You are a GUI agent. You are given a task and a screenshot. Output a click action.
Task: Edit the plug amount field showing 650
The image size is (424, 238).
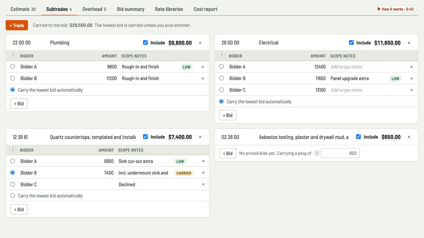pos(340,153)
